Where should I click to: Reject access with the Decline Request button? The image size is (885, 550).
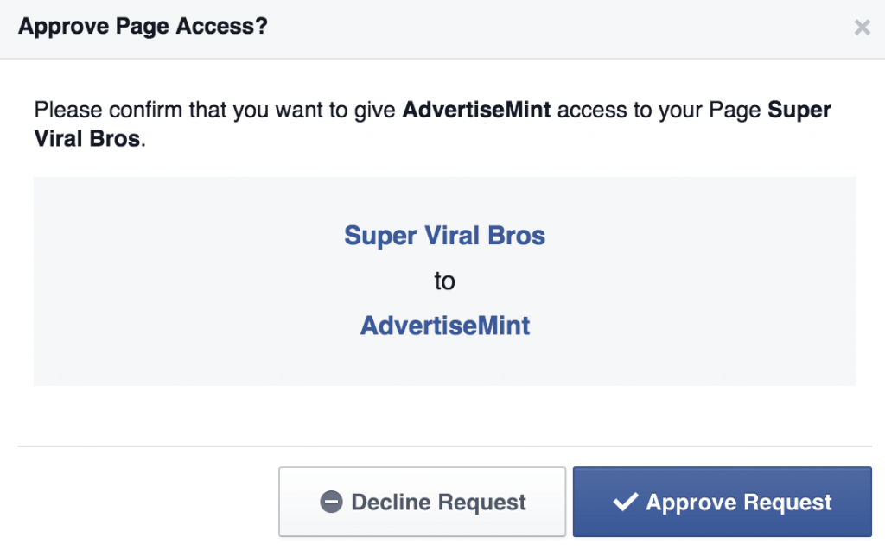tap(422, 502)
